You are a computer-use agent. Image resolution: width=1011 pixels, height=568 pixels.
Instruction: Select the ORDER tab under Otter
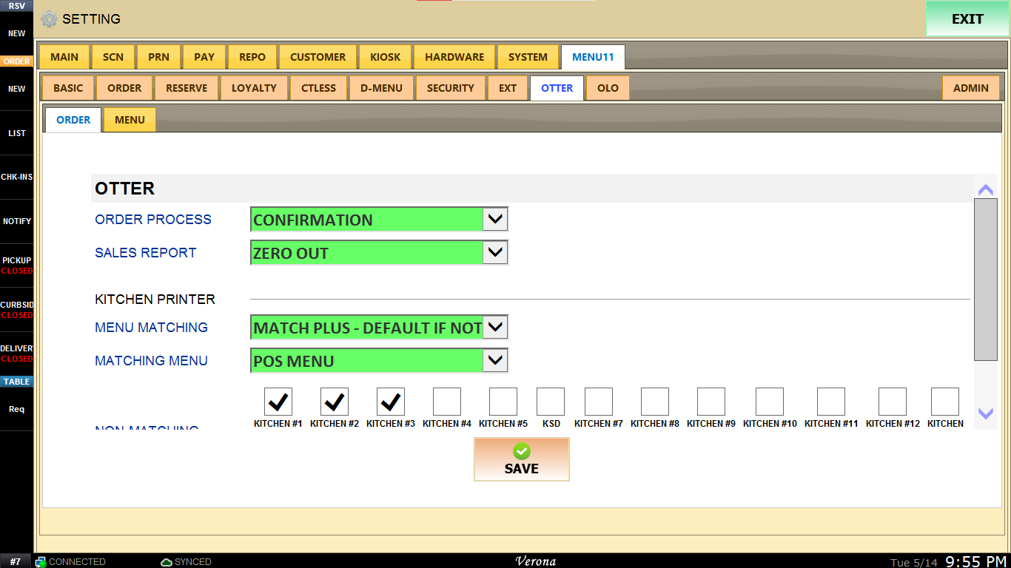(x=73, y=120)
